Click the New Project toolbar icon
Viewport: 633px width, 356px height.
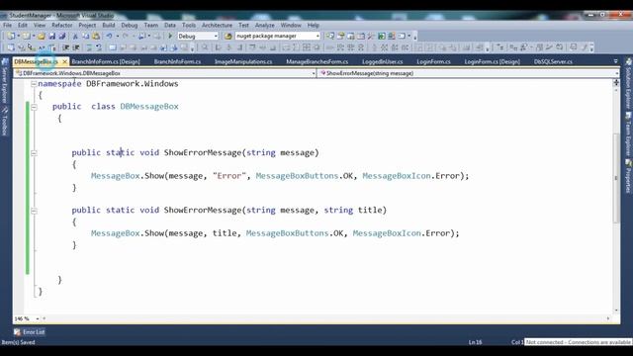(x=11, y=37)
